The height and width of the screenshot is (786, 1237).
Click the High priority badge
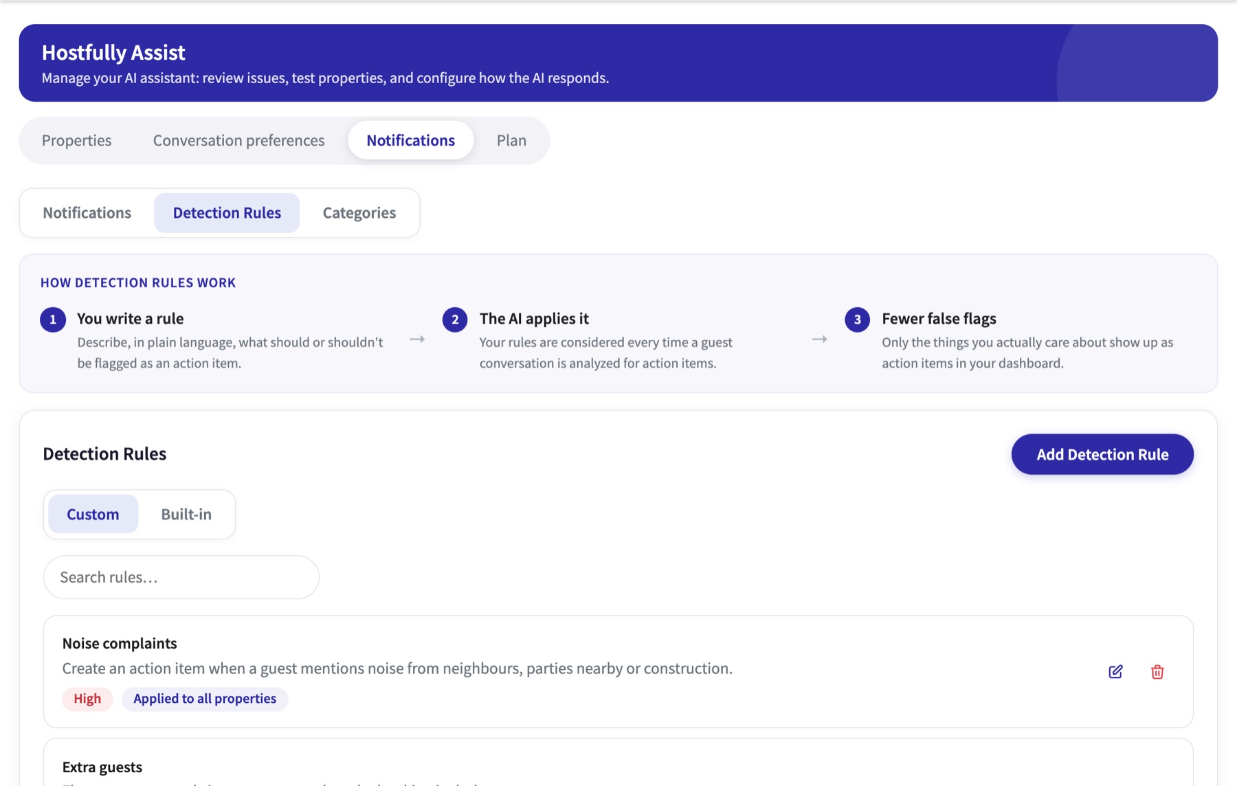click(87, 699)
